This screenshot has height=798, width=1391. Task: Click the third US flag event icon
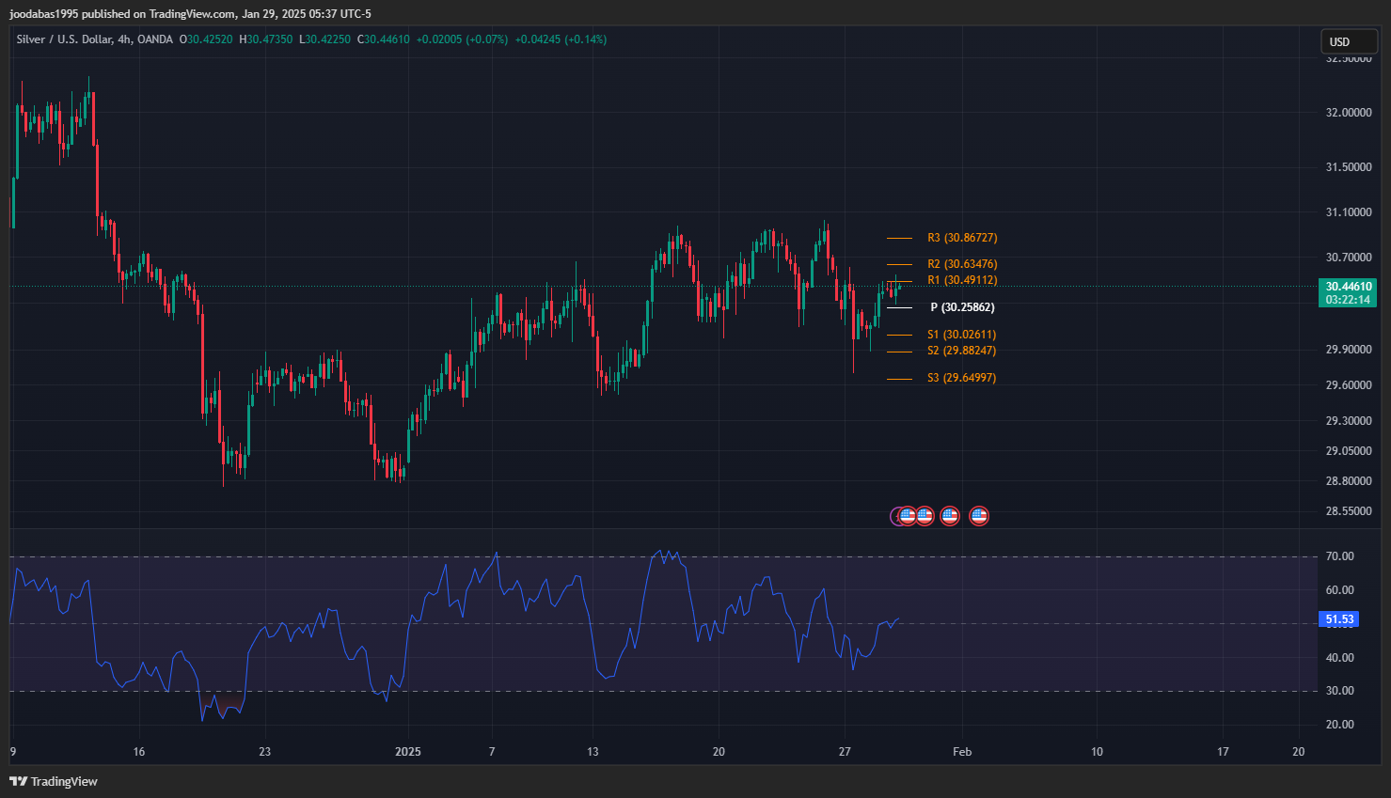(x=950, y=515)
